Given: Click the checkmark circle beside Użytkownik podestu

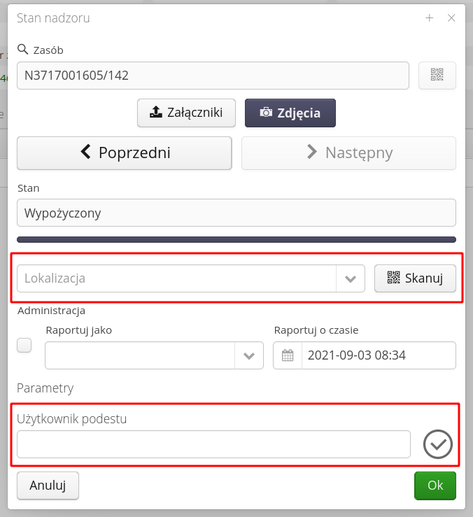Looking at the screenshot, I should [x=438, y=444].
